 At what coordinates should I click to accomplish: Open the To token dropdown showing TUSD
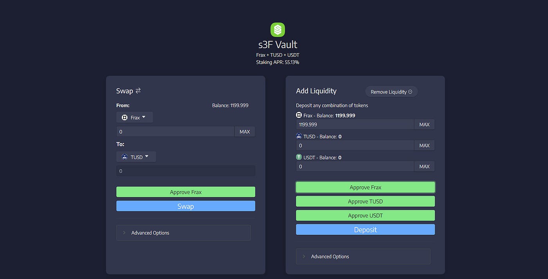pos(136,157)
